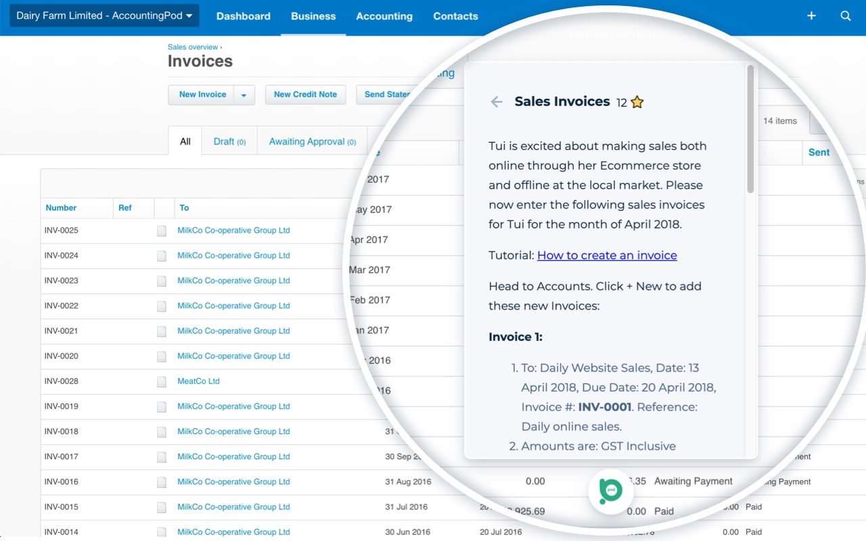866x541 pixels.
Task: Open the file icon for INV-0024
Action: tap(162, 256)
